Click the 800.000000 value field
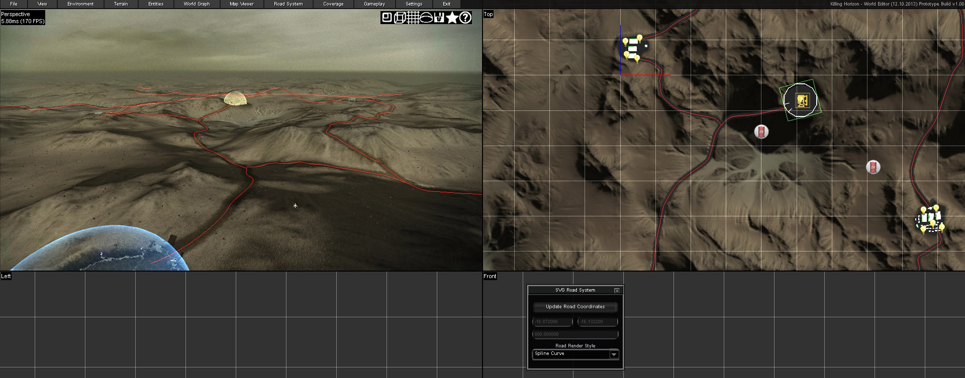This screenshot has width=965, height=378. (x=575, y=334)
